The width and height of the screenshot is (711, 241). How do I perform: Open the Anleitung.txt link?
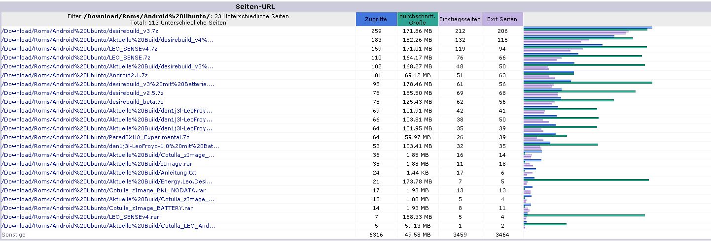tap(99, 173)
